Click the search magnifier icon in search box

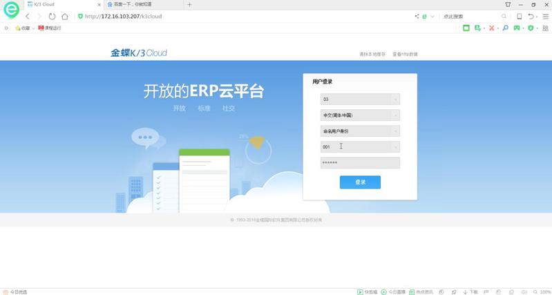pyautogui.click(x=503, y=16)
